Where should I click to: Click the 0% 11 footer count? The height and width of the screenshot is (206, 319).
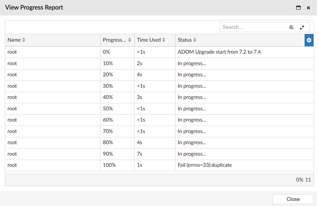pyautogui.click(x=303, y=180)
